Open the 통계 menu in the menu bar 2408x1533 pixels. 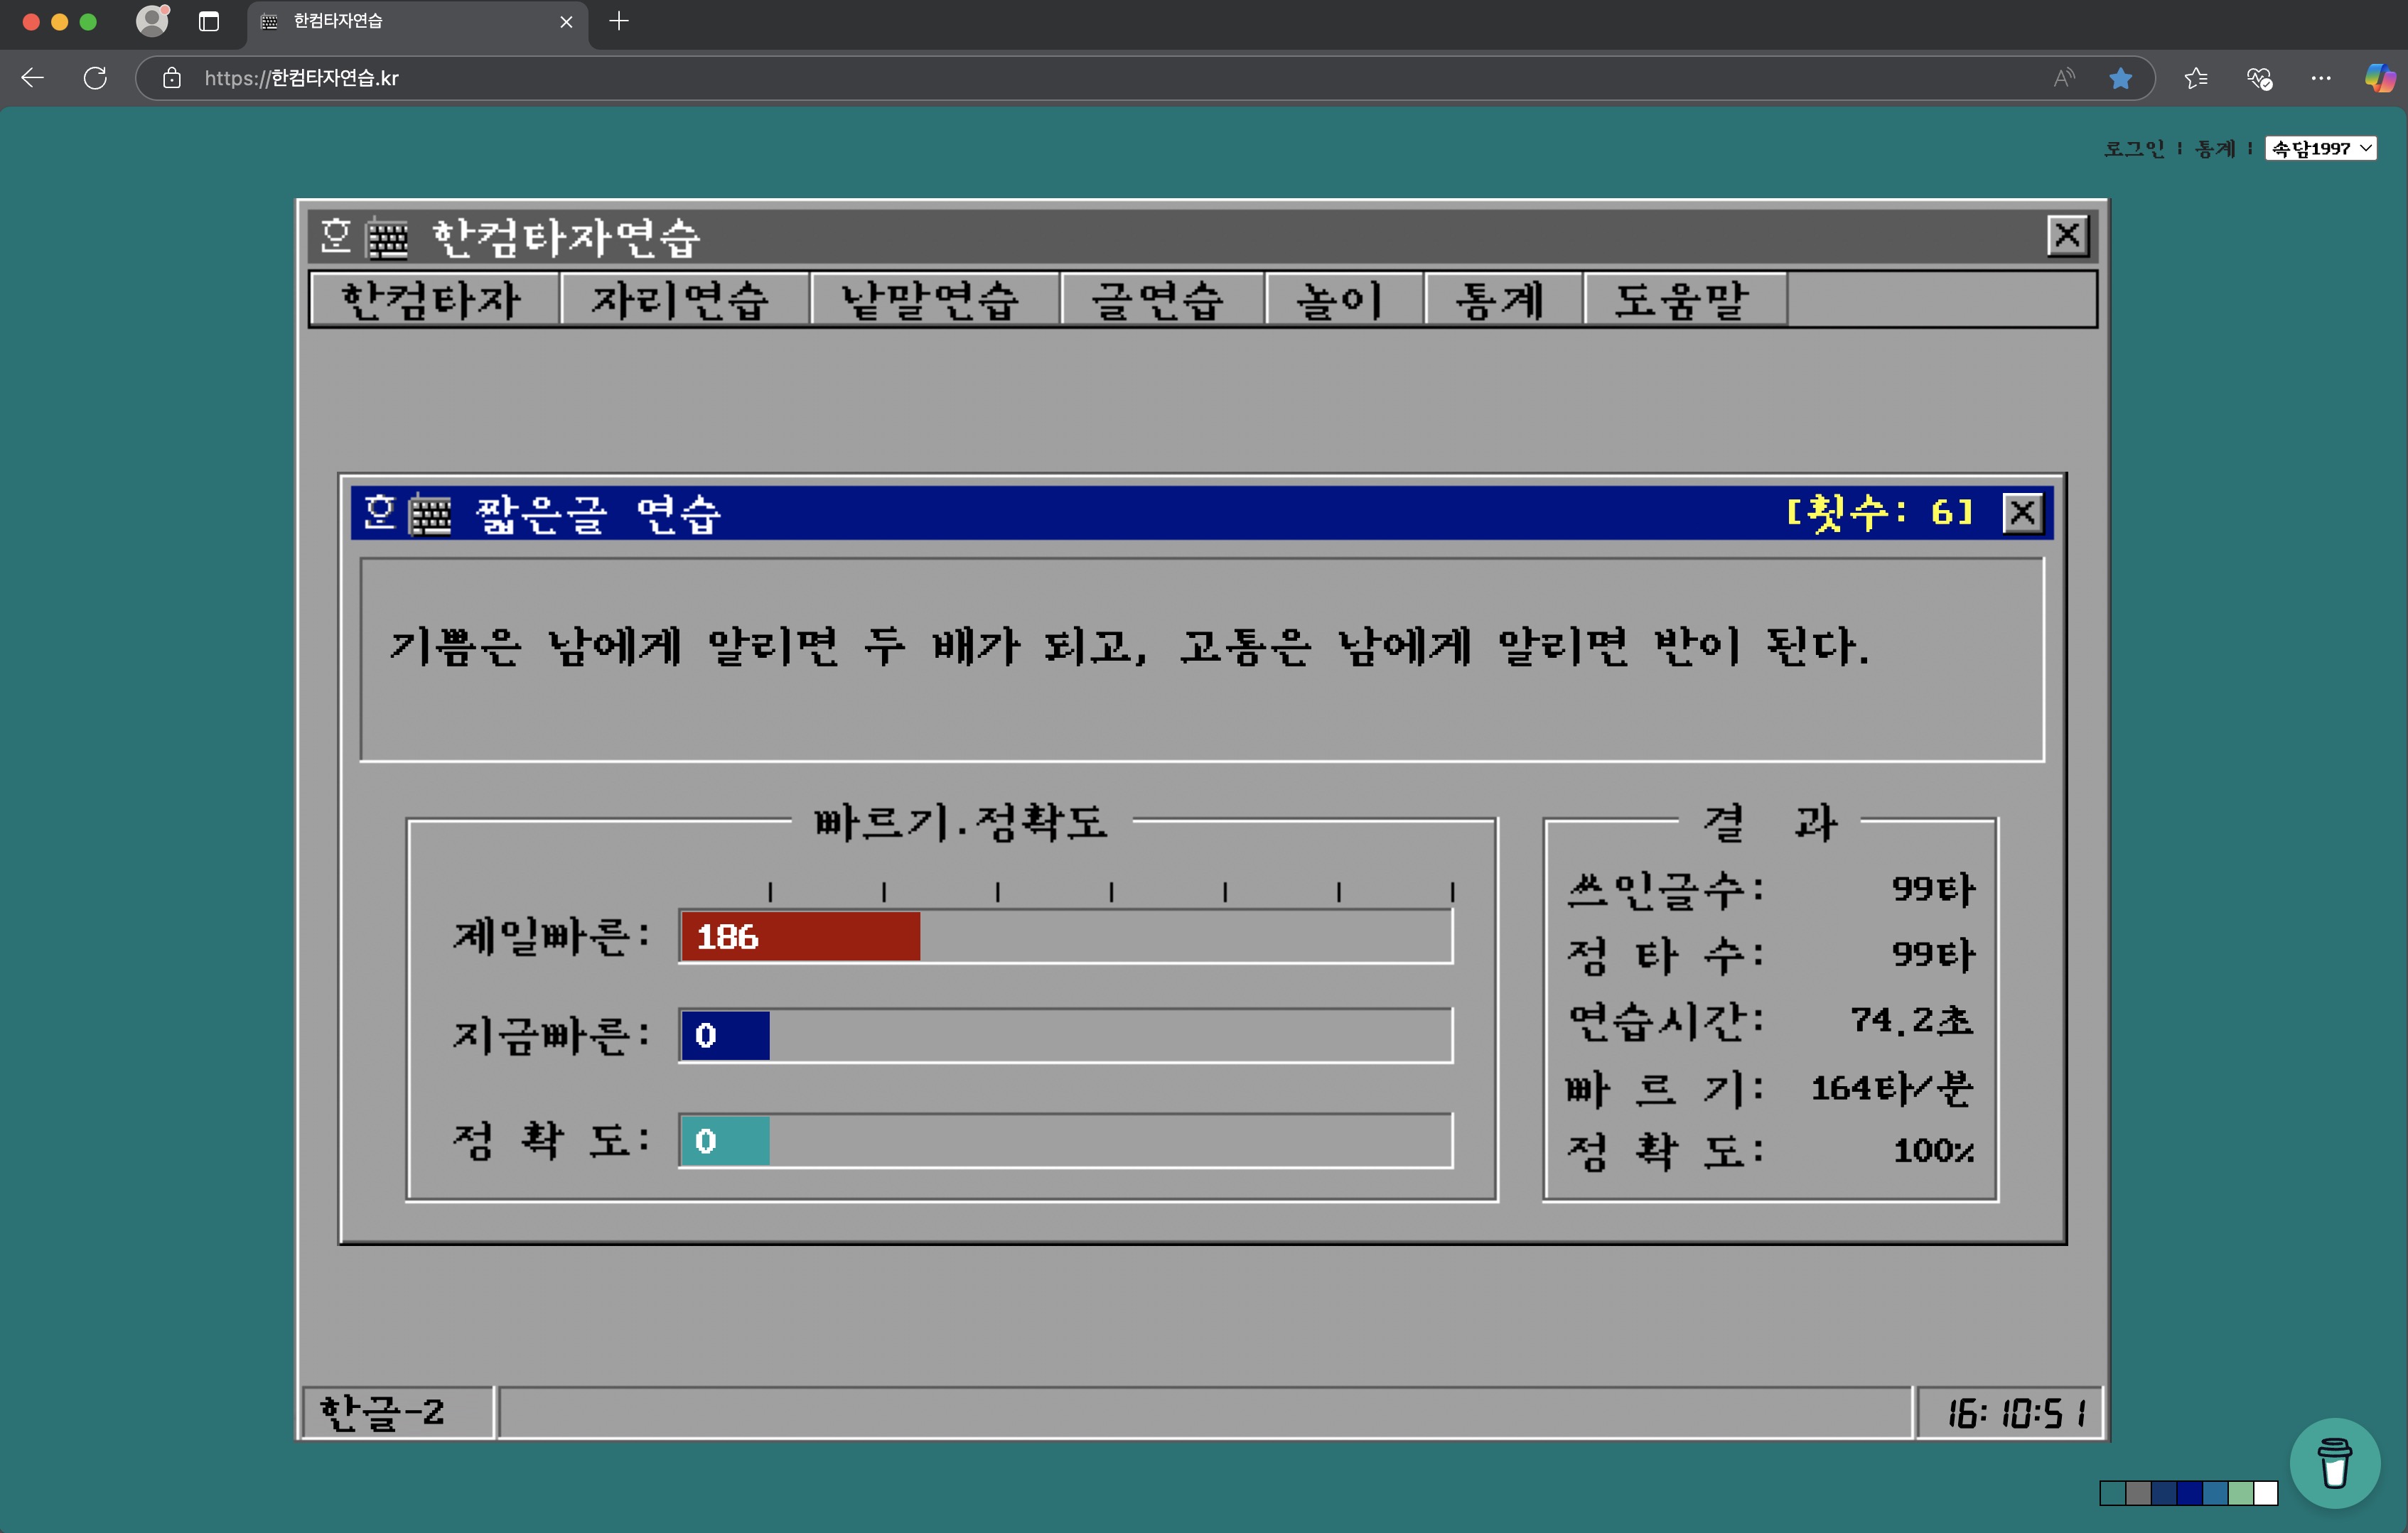tap(1503, 300)
